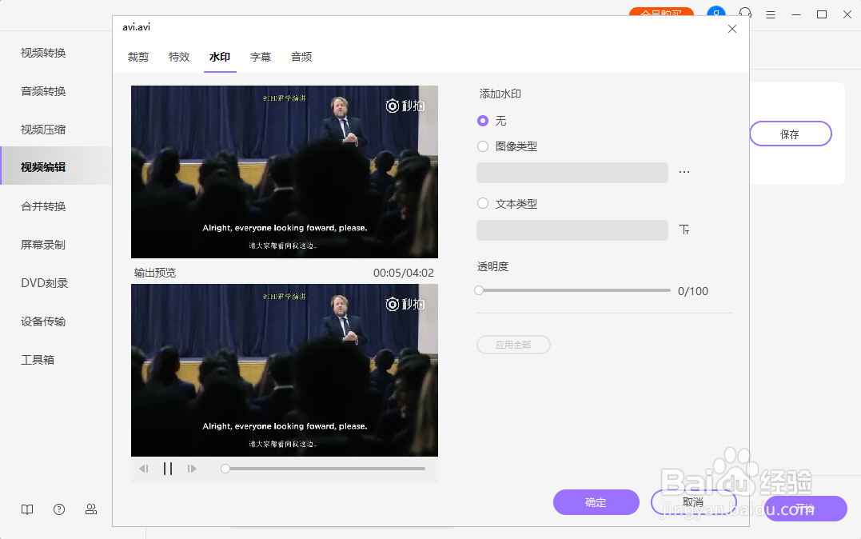Viewport: 861px width, 539px height.
Task: Select the 无 watermark radio option
Action: pyautogui.click(x=483, y=121)
